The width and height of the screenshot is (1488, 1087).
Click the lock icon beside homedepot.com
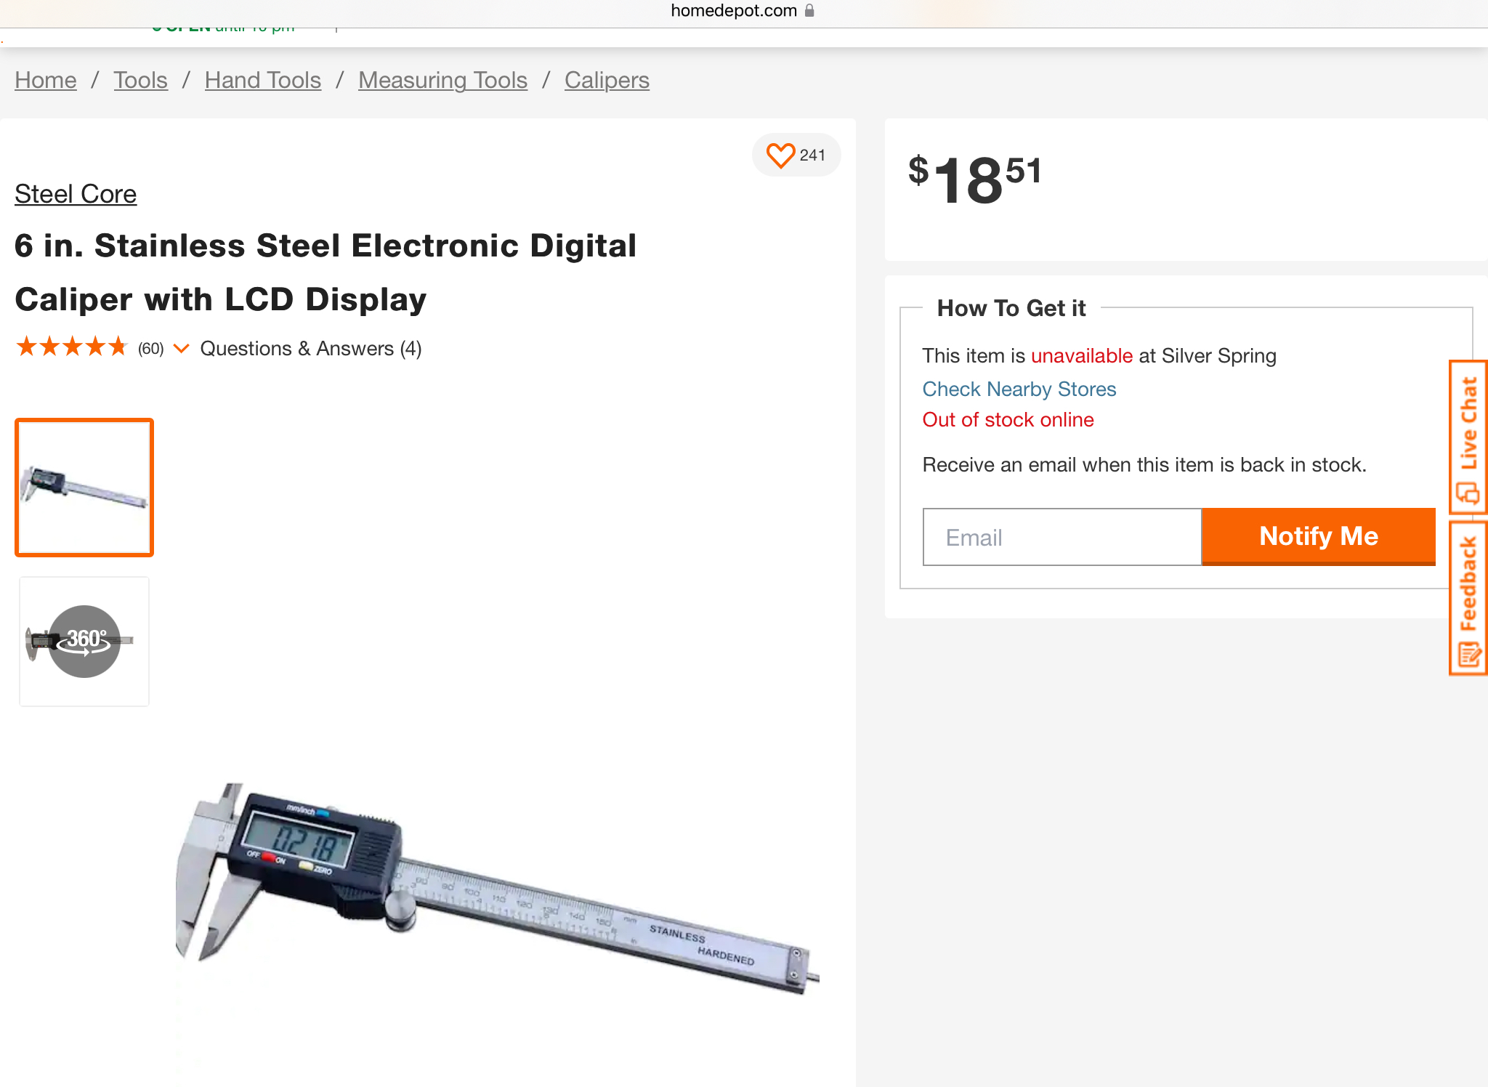(x=809, y=10)
